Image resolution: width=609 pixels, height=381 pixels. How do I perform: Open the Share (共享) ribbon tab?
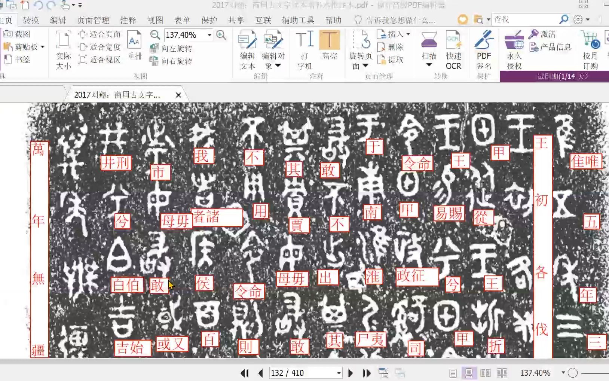click(236, 20)
